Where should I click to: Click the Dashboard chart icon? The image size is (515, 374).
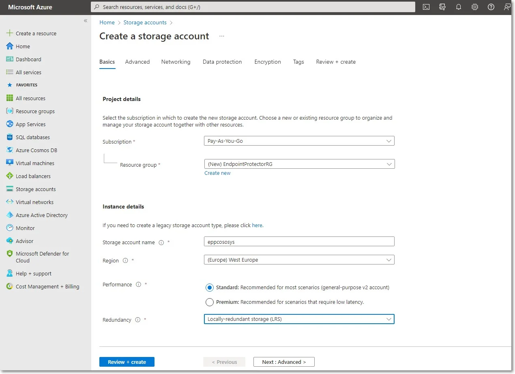point(10,59)
